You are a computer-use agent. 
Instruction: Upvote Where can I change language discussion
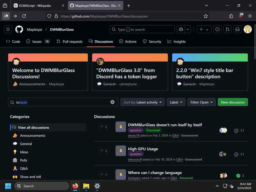click(104, 174)
